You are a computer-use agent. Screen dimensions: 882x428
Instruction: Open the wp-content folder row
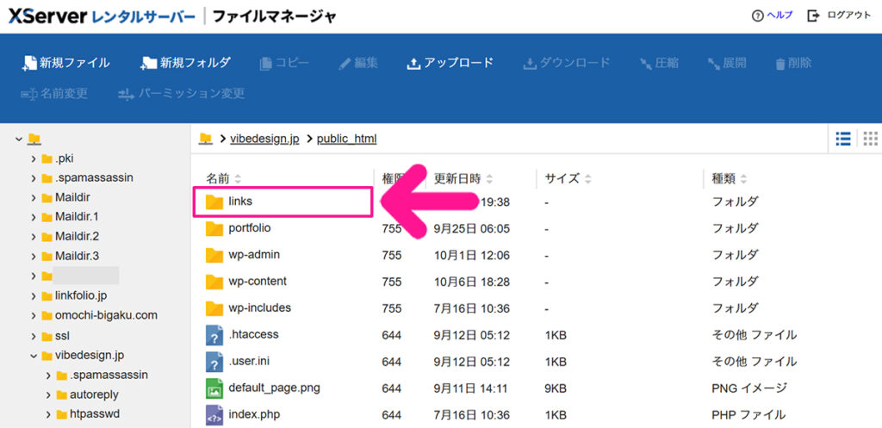[x=258, y=282]
